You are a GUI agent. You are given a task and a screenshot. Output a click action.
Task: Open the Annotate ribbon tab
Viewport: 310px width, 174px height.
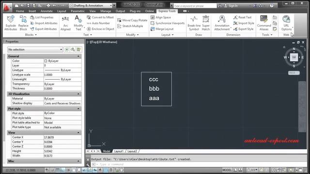(x=46, y=11)
